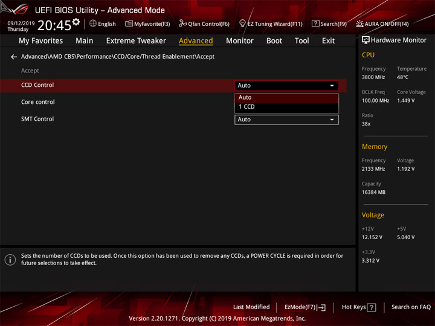Viewport: 435px width, 326px height.
Task: Click the CCD Control dropdown arrow
Action: 332,86
